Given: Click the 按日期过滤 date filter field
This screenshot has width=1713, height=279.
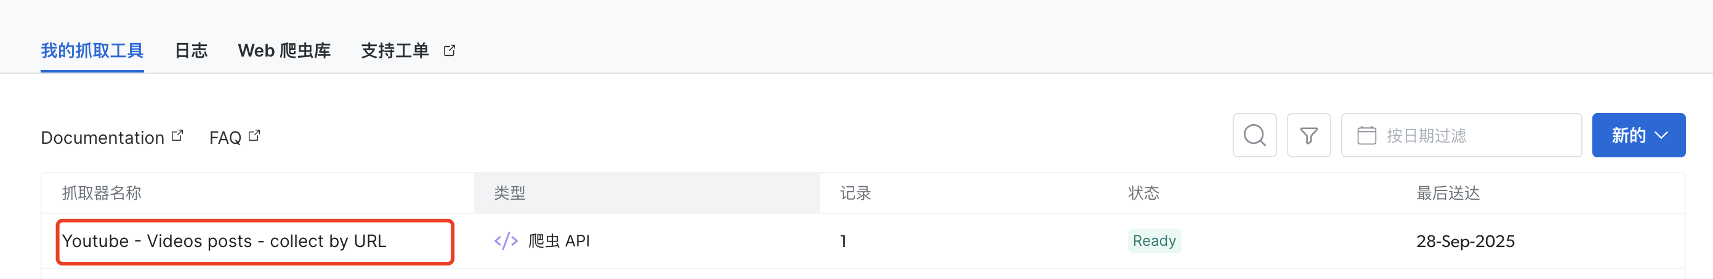Looking at the screenshot, I should (x=1463, y=136).
